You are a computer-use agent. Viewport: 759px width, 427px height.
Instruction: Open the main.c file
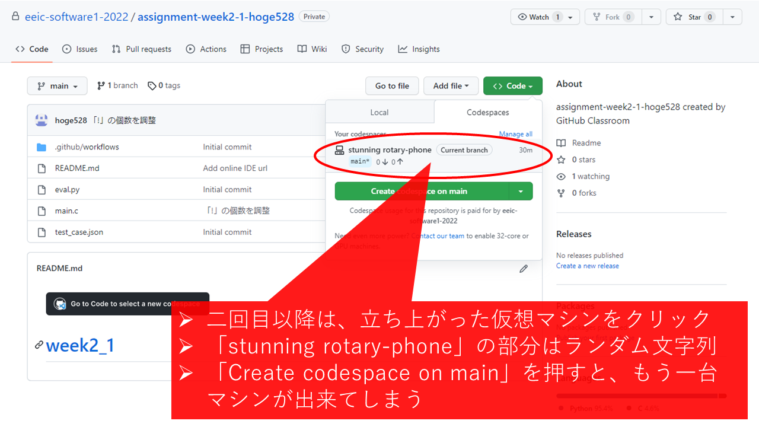pyautogui.click(x=66, y=211)
